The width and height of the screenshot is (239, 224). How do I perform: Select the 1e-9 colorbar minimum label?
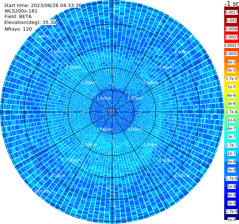pyautogui.click(x=232, y=220)
